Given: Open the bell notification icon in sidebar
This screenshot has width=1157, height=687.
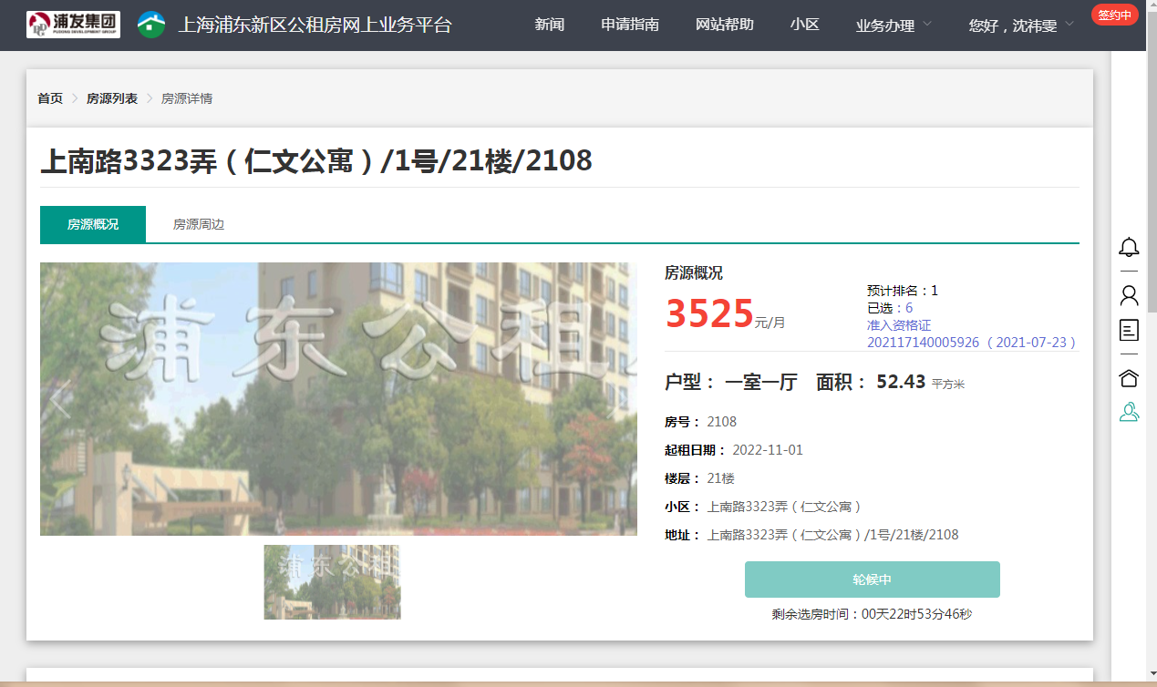Looking at the screenshot, I should tap(1129, 247).
